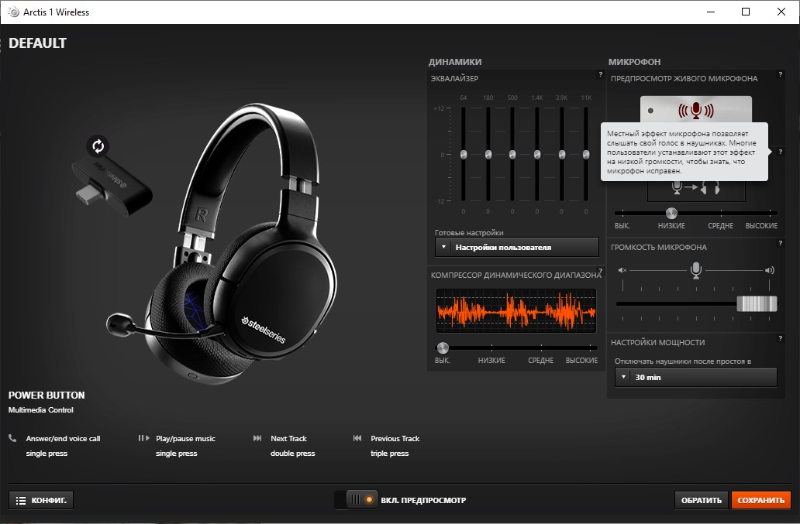Open the Готовые настройки preset dropdown
This screenshot has width=800, height=524.
tap(517, 247)
